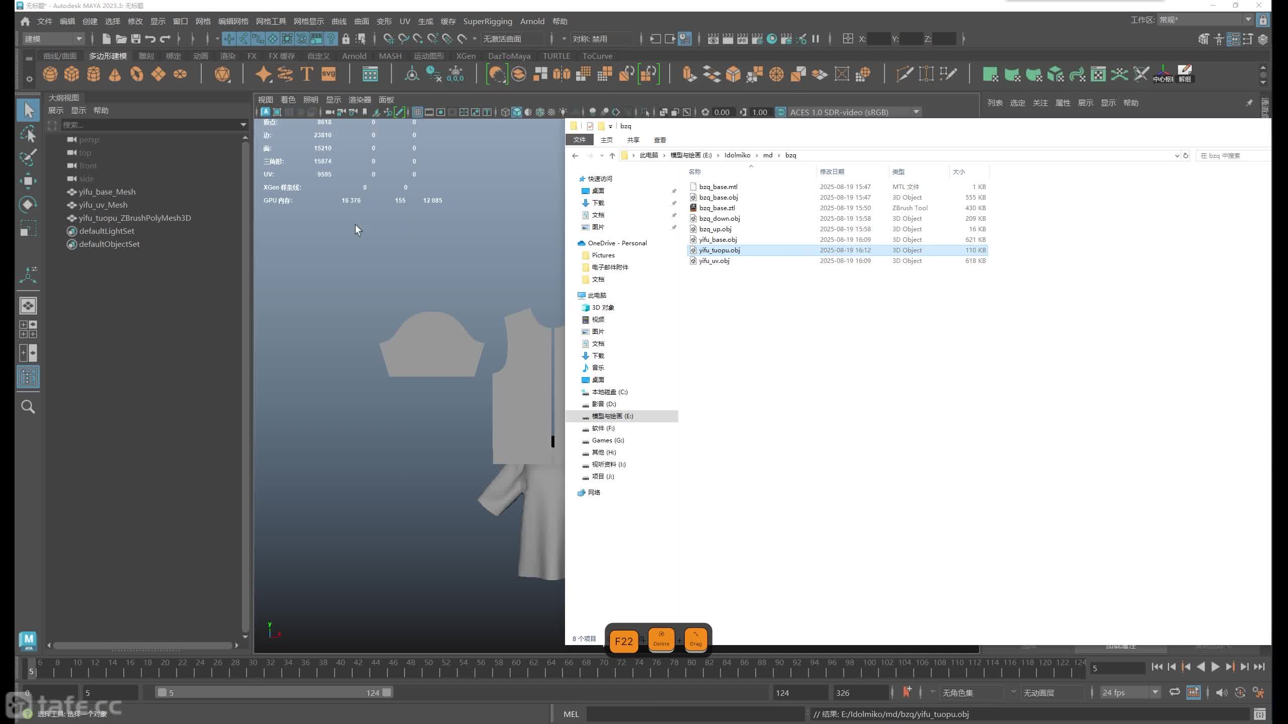Toggle the item check box in Explorer title bar

pos(590,126)
